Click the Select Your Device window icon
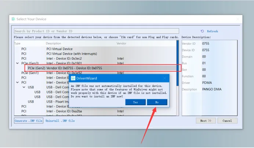The image size is (254, 148). click(13, 19)
